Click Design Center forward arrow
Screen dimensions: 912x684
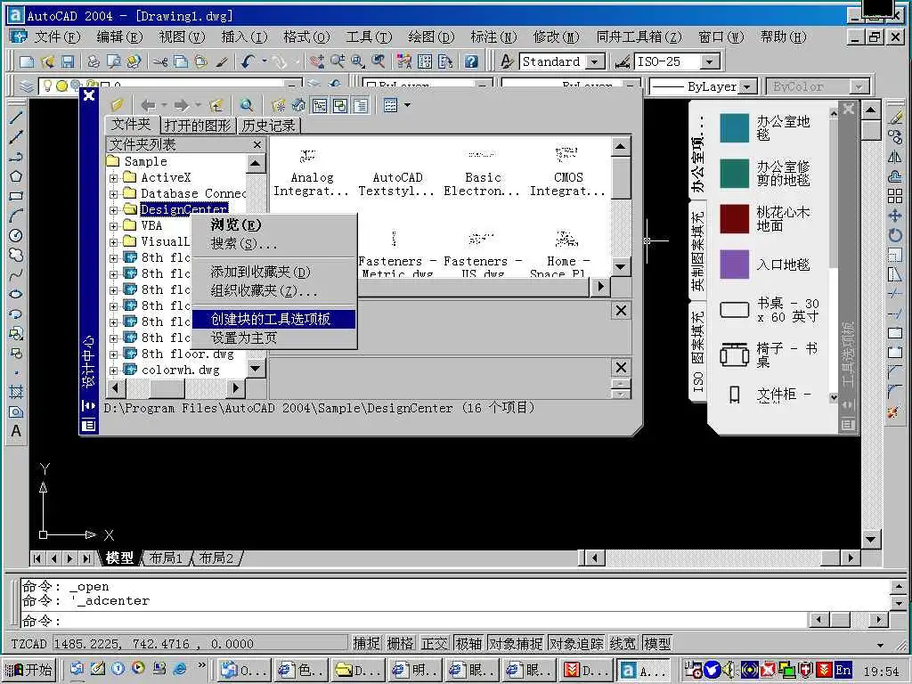click(182, 105)
